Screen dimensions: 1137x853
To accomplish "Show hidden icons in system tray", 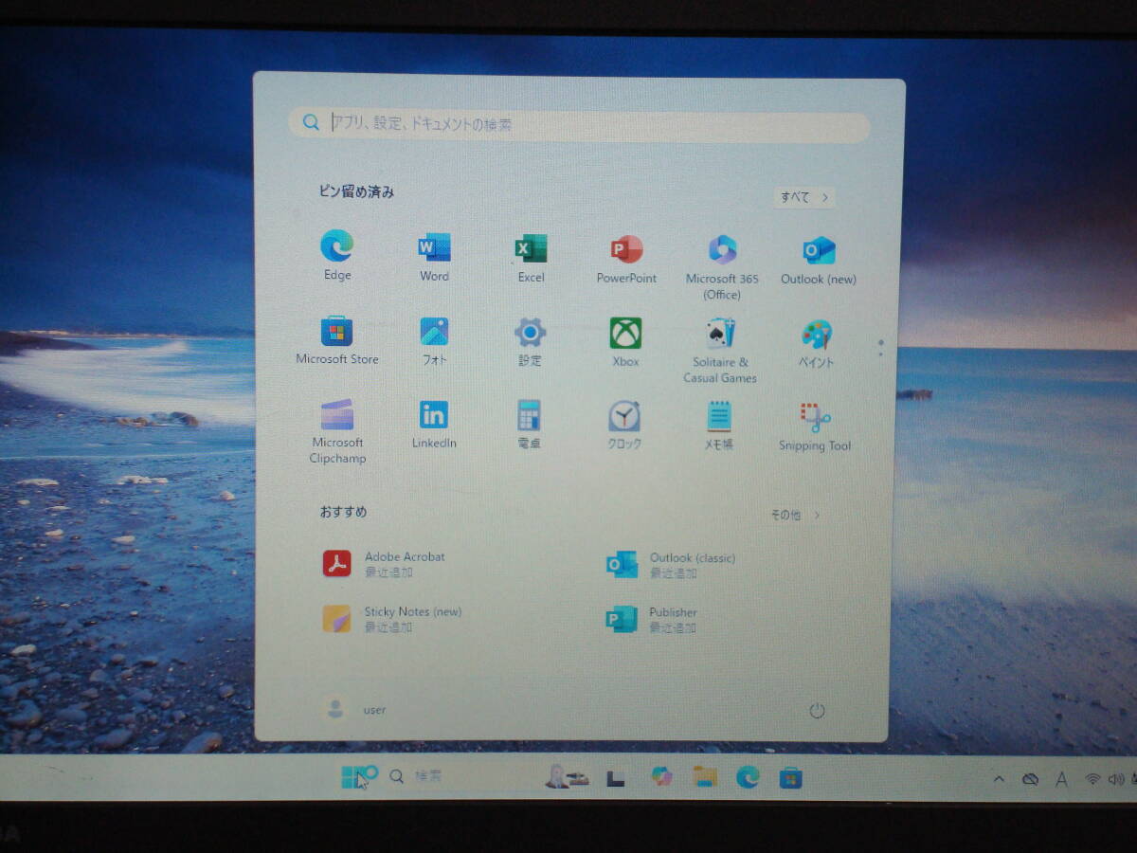I will pos(999,779).
